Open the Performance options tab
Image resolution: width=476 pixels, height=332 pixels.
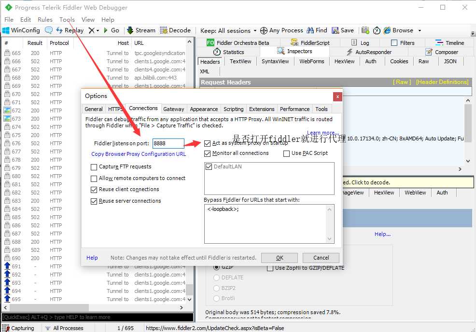pos(294,109)
